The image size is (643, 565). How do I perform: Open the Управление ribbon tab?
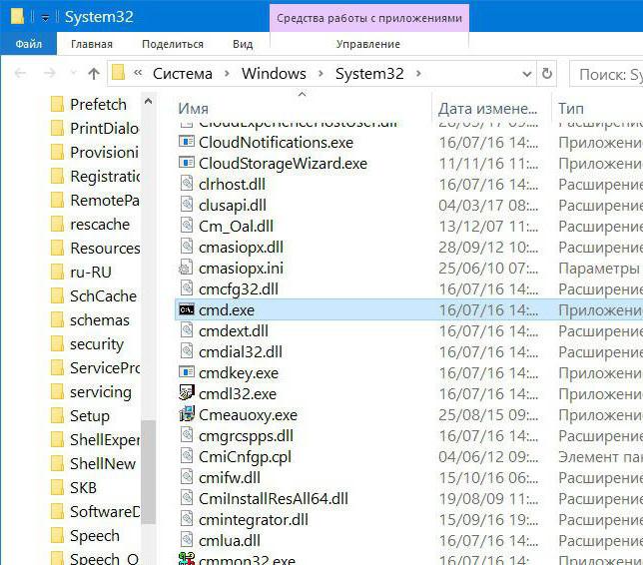coord(368,44)
